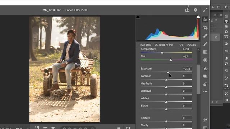Click the Exposure slider handle

[168, 72]
